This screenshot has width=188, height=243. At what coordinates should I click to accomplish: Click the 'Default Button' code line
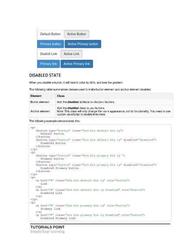[52, 133]
